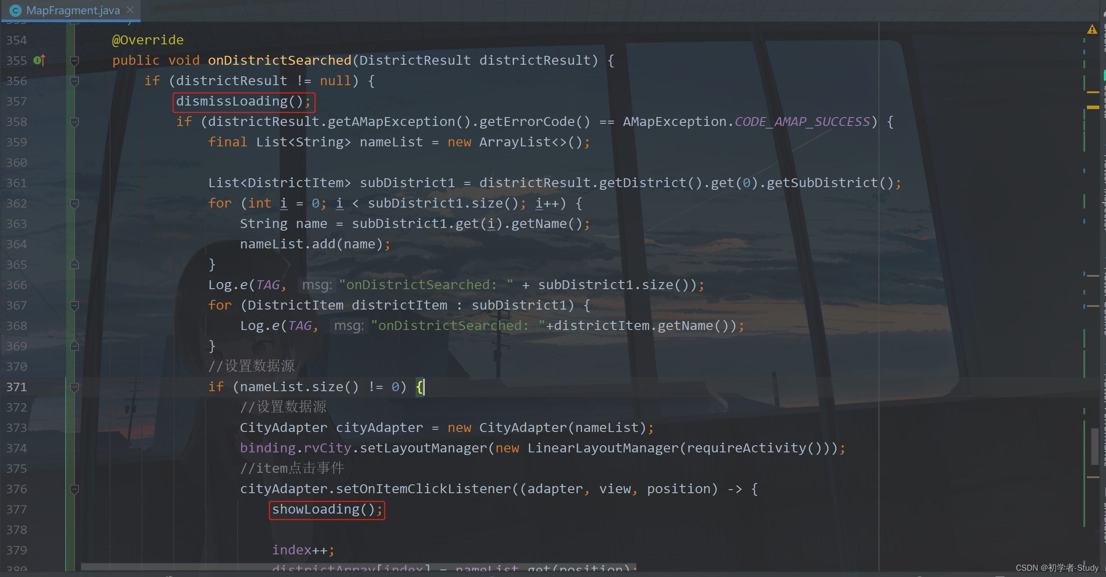Viewport: 1106px width, 577px height.
Task: Click the Java class icon on MapFragment tab
Action: tap(16, 11)
